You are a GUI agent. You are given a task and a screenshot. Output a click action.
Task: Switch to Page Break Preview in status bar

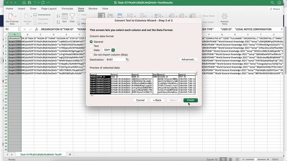coord(237,159)
